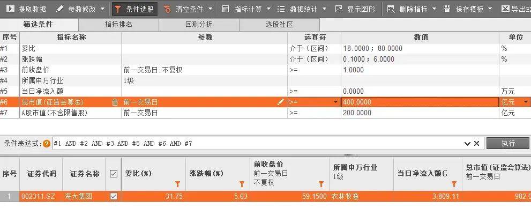Screen dimensions: 531x208
Task: Switch to the 指标排名 tab
Action: pos(118,25)
